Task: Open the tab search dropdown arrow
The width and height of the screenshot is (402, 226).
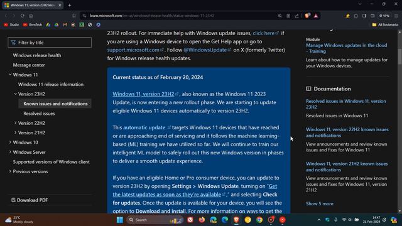Action: 360,4
